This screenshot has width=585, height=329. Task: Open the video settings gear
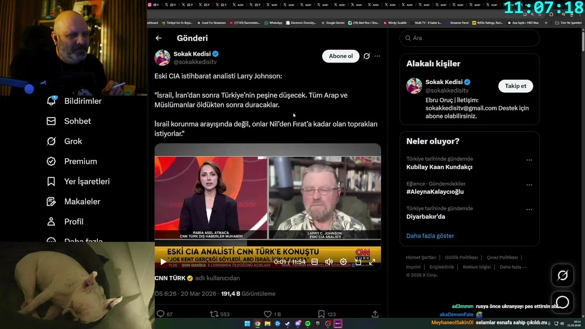343,262
